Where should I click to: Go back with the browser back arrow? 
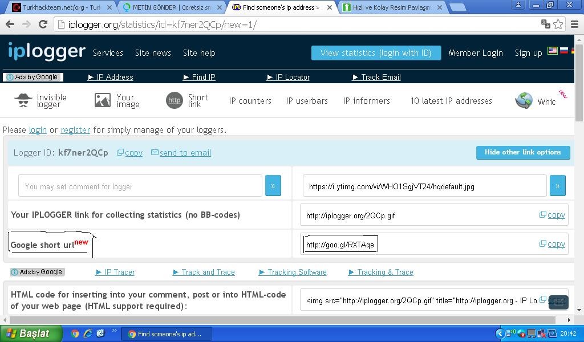(10, 25)
